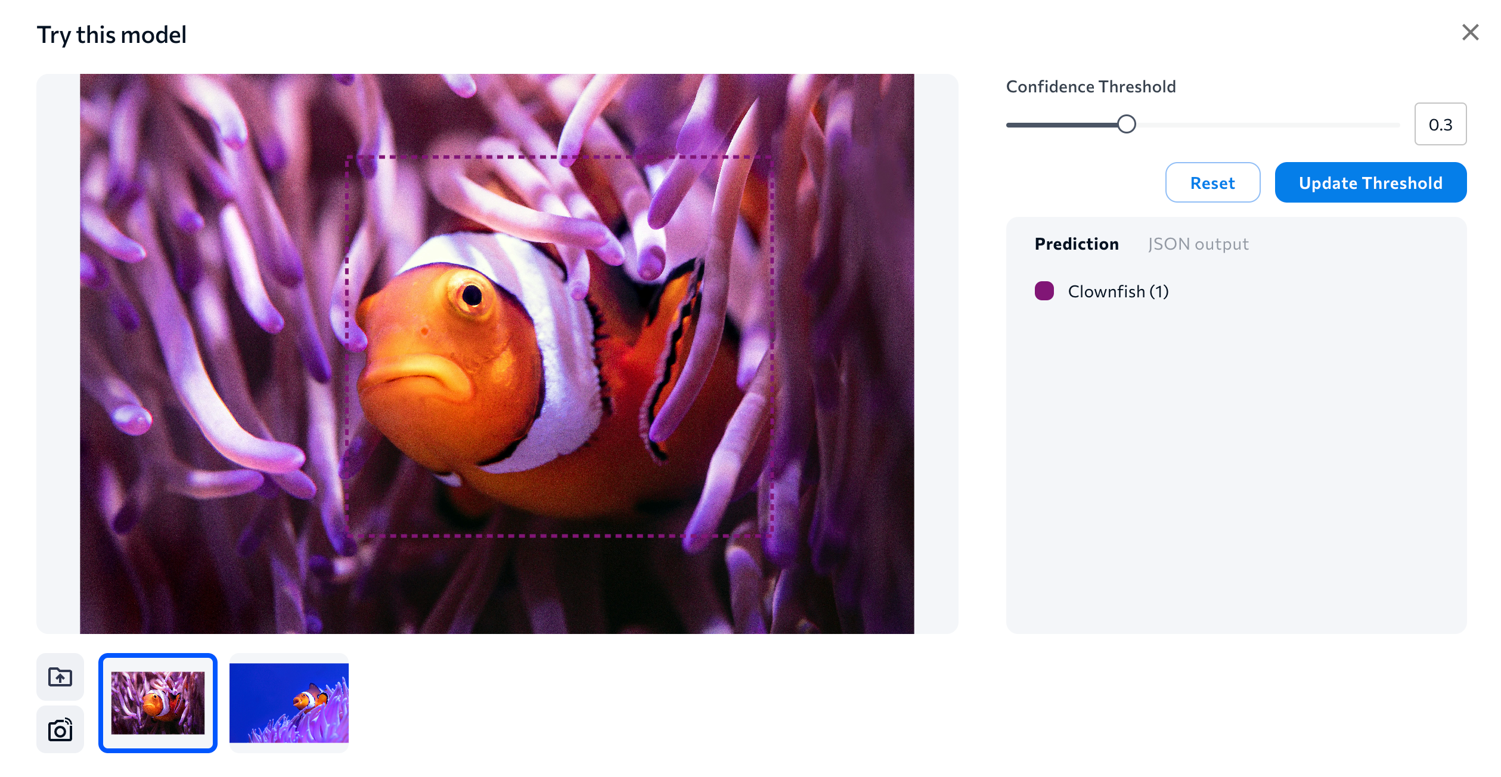Screen dimensions: 1501x777
Task: Click the dashed bounding box top edge
Action: pos(559,157)
